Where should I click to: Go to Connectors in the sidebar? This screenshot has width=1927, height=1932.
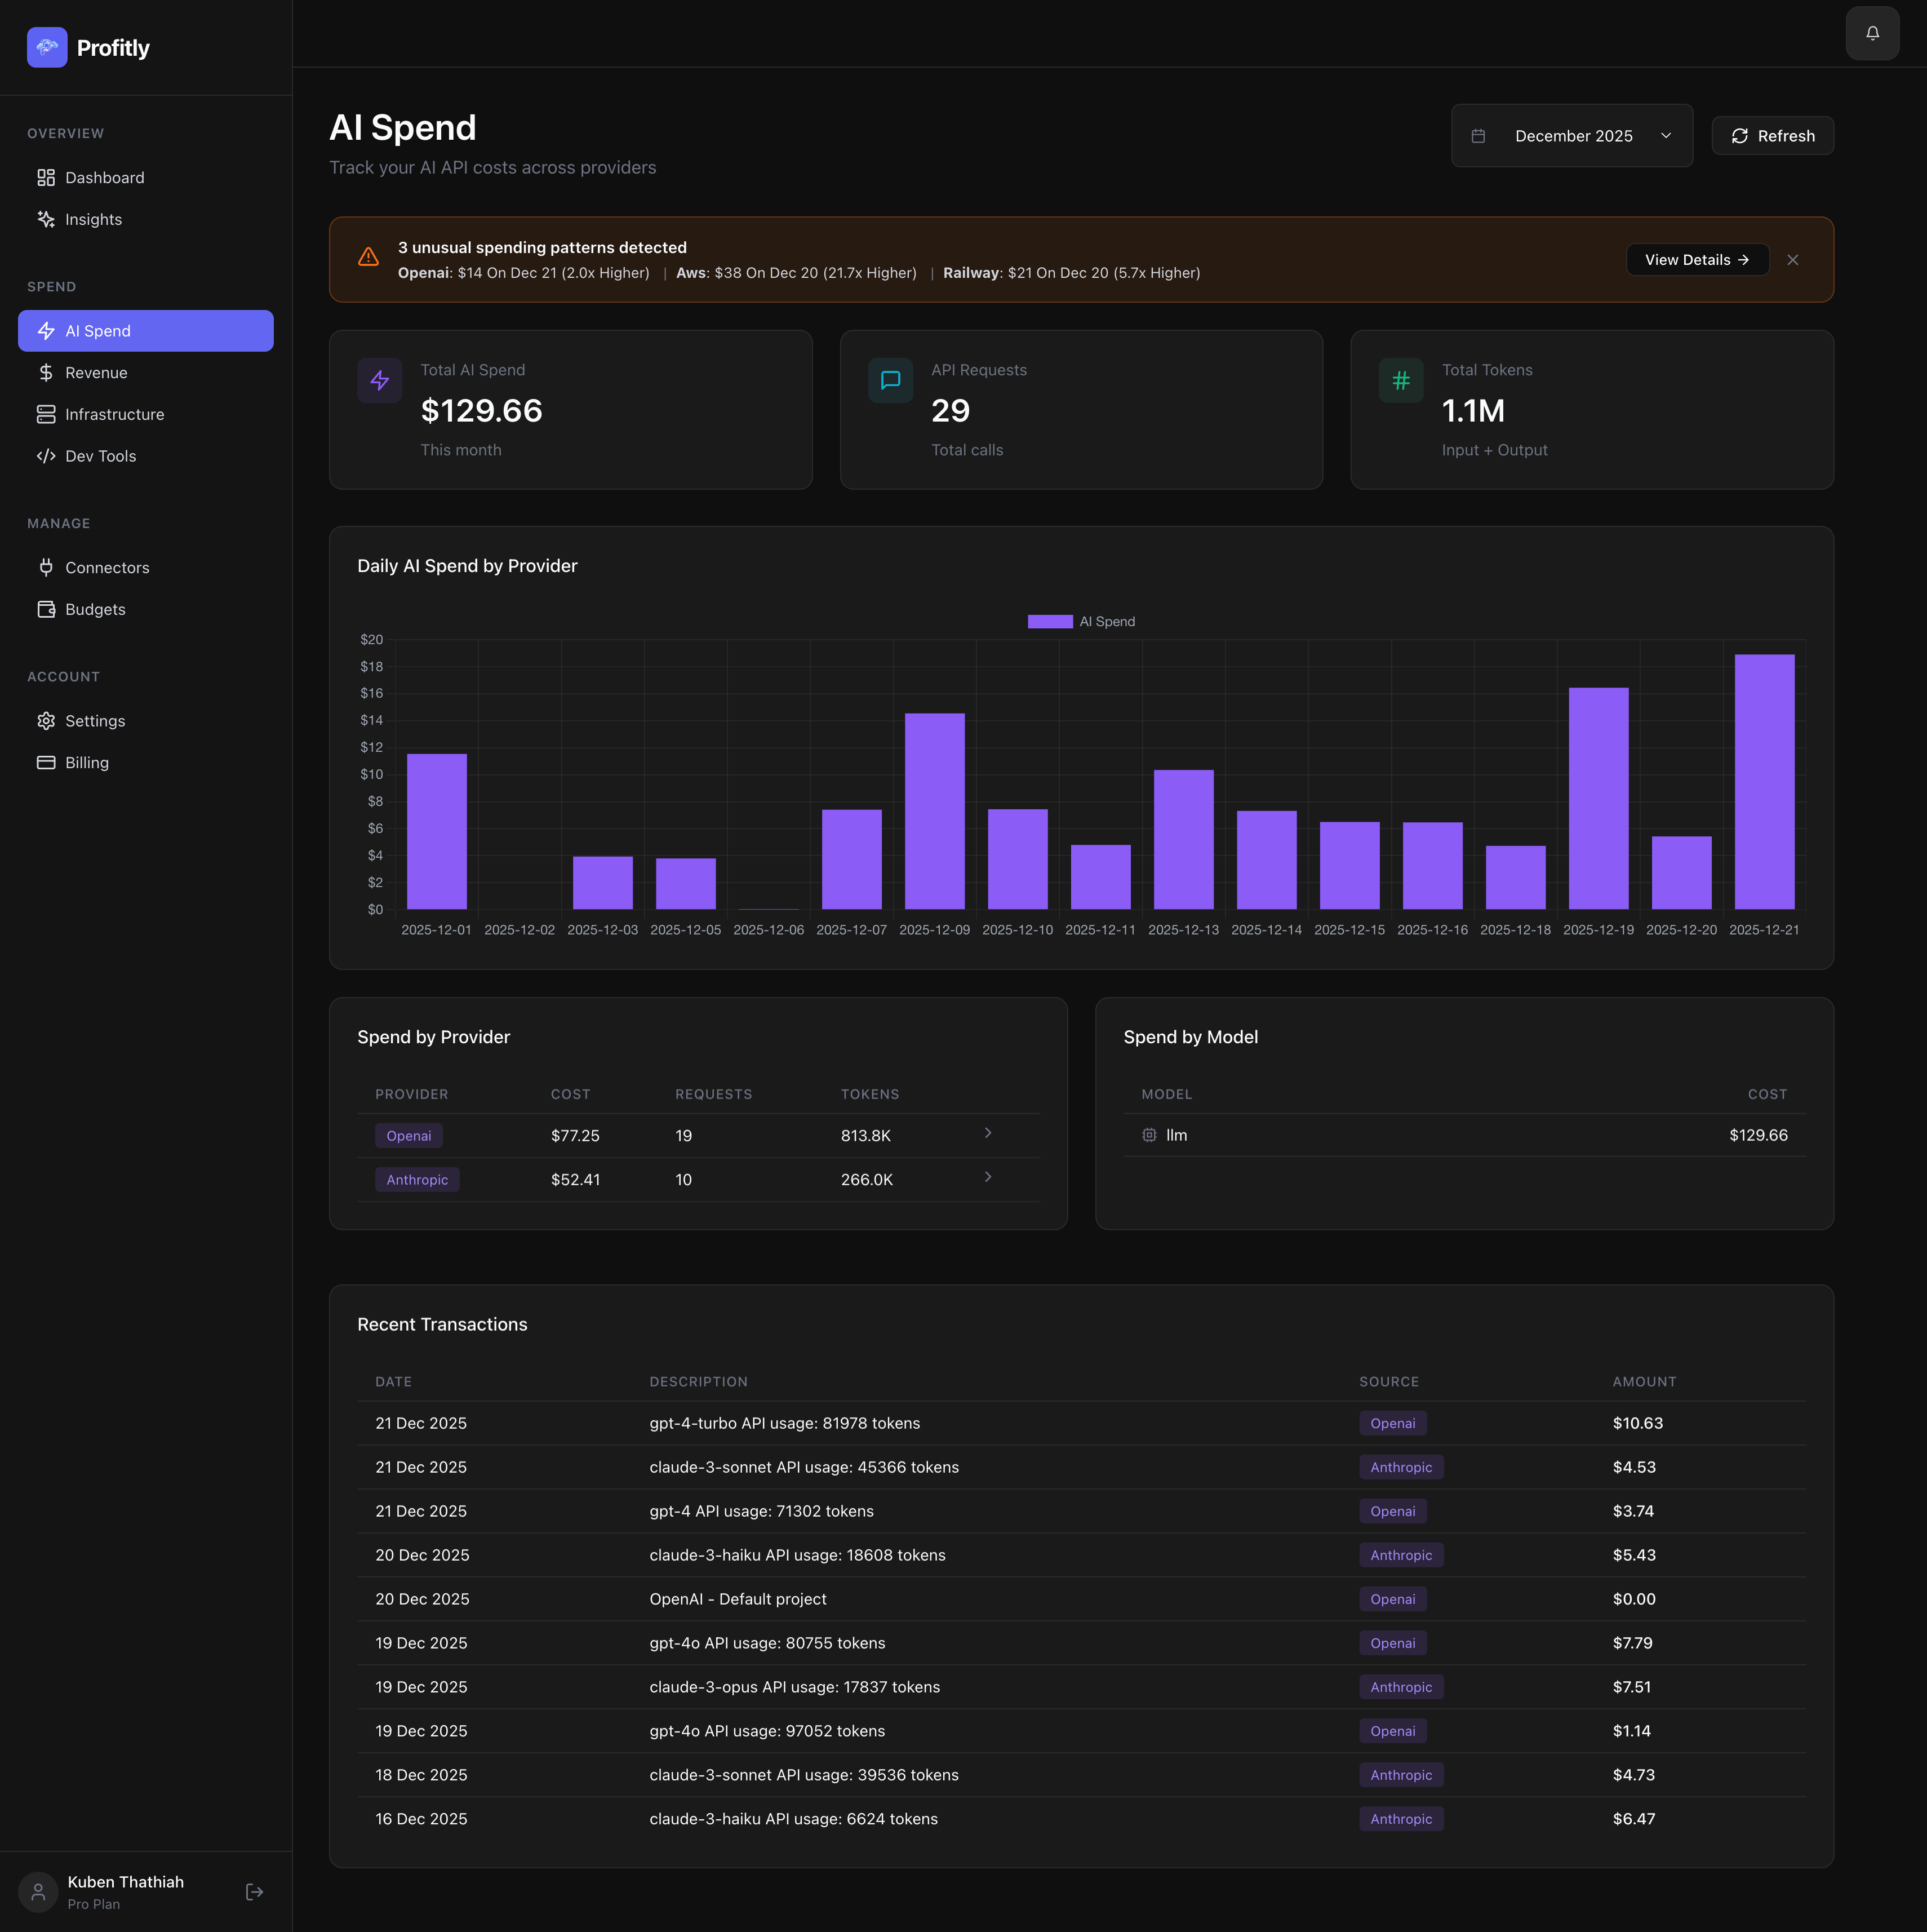tap(107, 567)
